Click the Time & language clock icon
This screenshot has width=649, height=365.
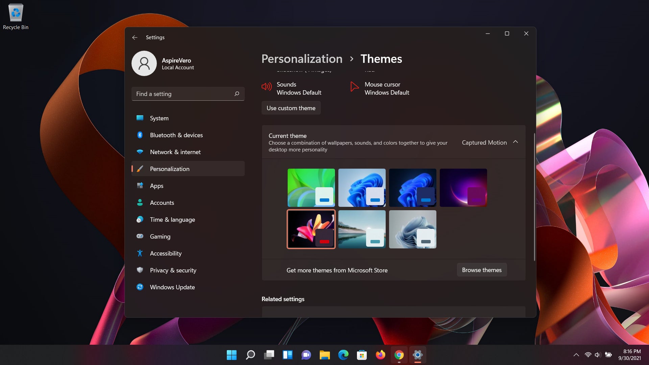[140, 219]
